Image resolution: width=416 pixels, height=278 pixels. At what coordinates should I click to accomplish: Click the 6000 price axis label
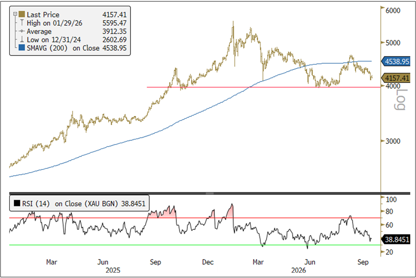[393, 10]
